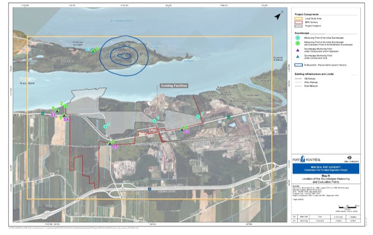Click the Other Railway line symbol in legend
This screenshot has height=235, width=373.
point(298,82)
